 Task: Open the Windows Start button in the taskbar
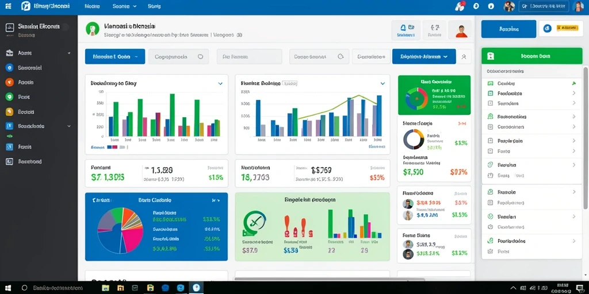coord(8,288)
